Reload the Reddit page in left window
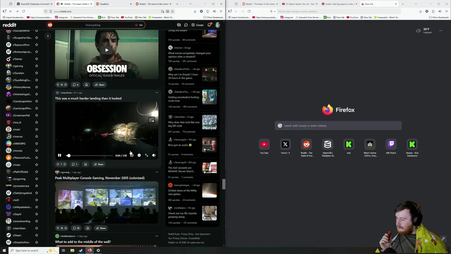 coord(23,11)
